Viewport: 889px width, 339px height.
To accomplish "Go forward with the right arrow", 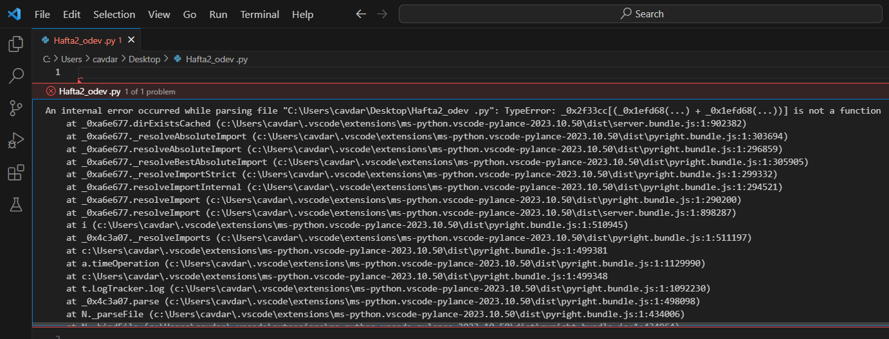I will tap(382, 14).
